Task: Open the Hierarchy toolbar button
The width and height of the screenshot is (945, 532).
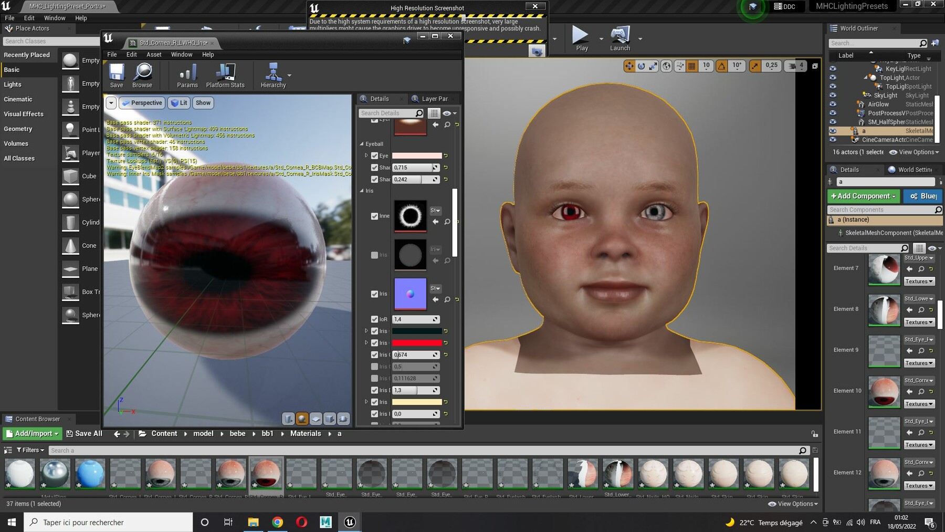Action: [273, 75]
